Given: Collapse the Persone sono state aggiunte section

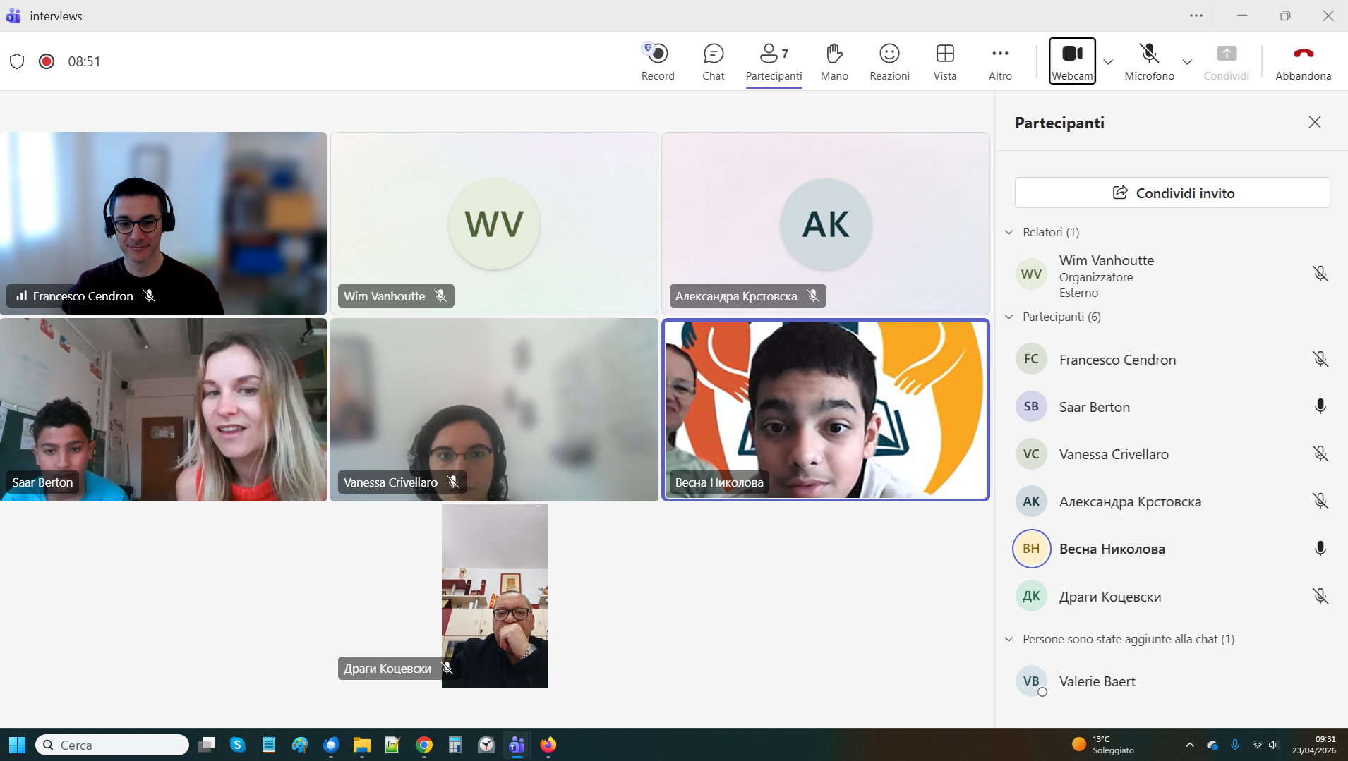Looking at the screenshot, I should 1009,639.
